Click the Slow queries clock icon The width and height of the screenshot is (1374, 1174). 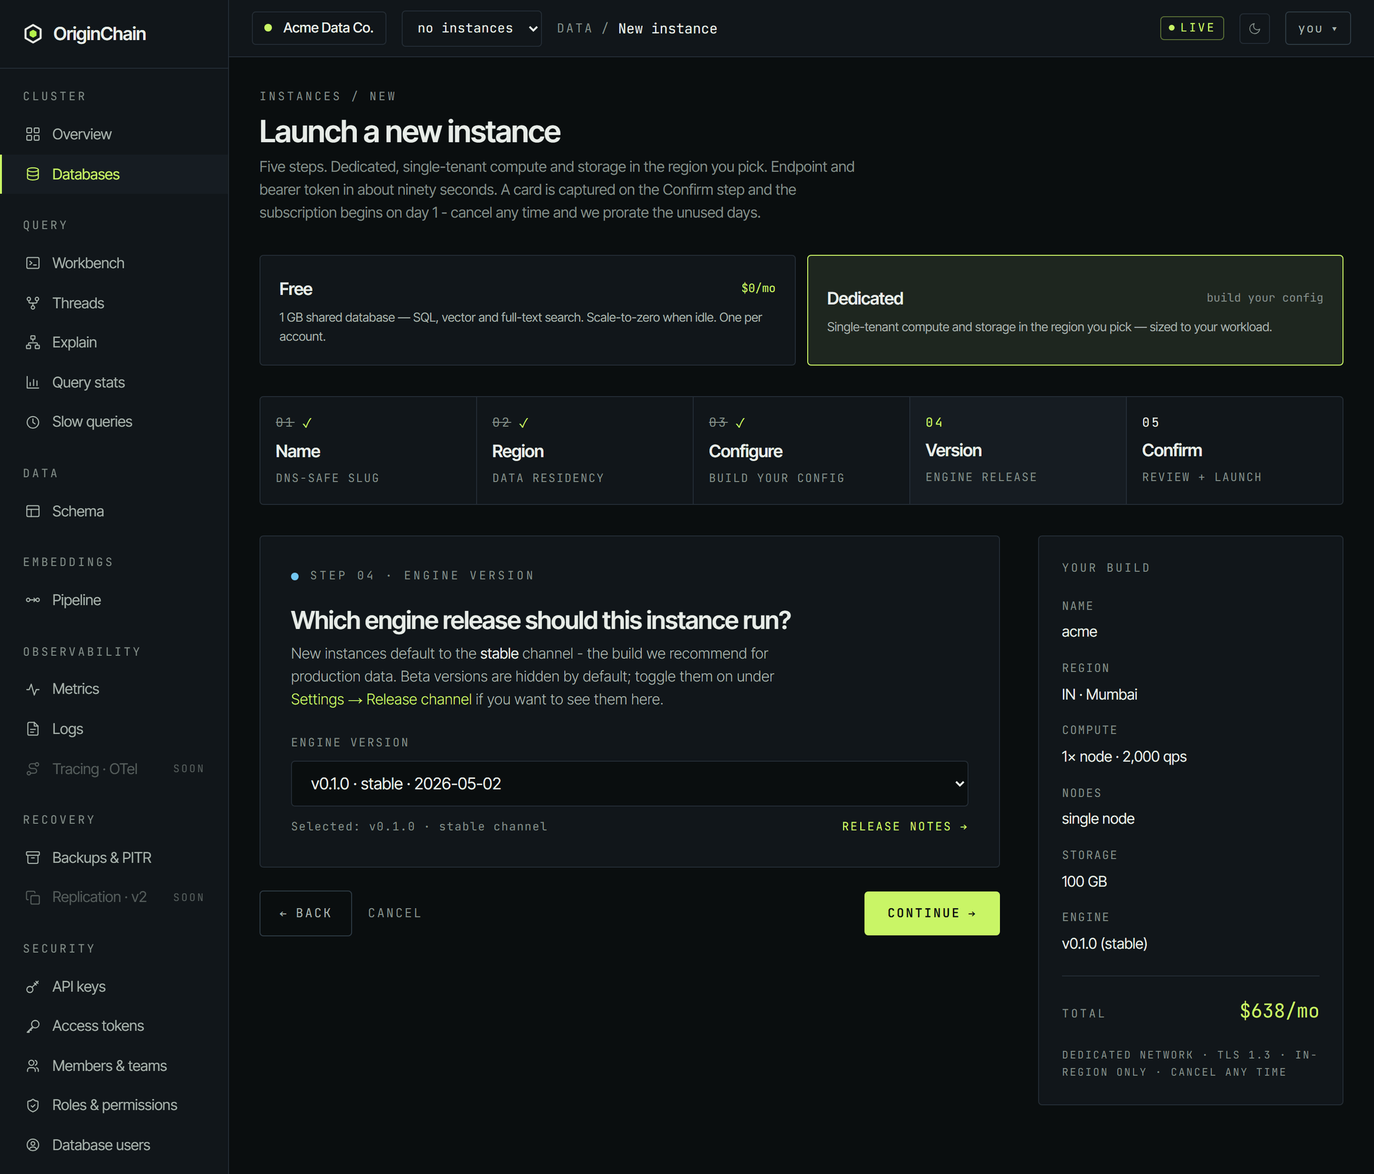tap(32, 422)
